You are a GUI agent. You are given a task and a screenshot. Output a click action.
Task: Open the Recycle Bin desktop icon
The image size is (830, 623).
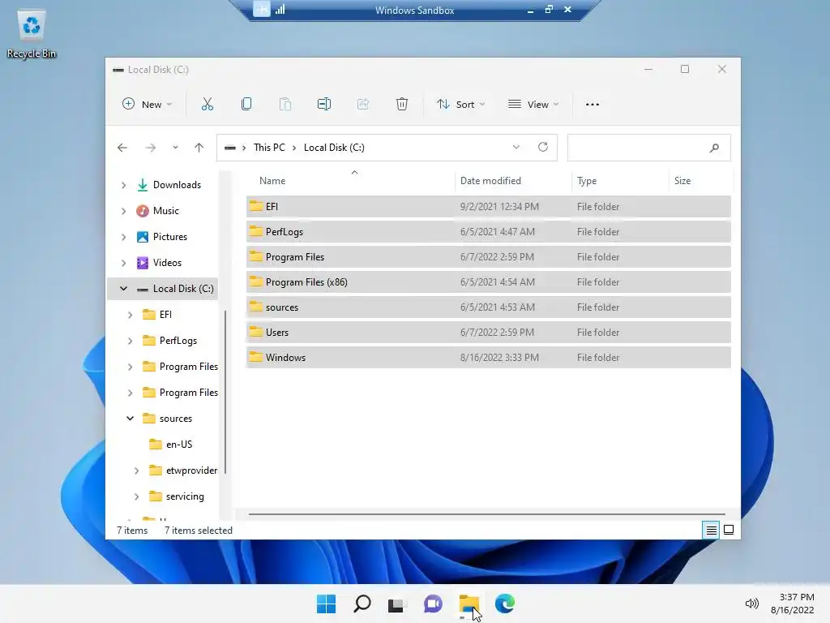(32, 34)
